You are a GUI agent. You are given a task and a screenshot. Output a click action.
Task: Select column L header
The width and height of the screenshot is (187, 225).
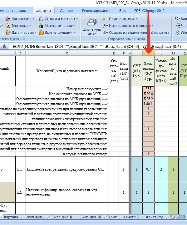tap(161, 54)
